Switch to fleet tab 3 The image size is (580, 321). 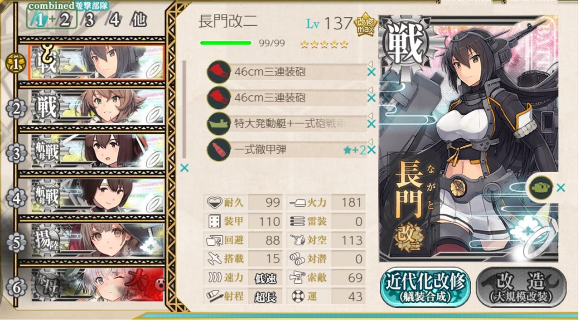point(89,20)
